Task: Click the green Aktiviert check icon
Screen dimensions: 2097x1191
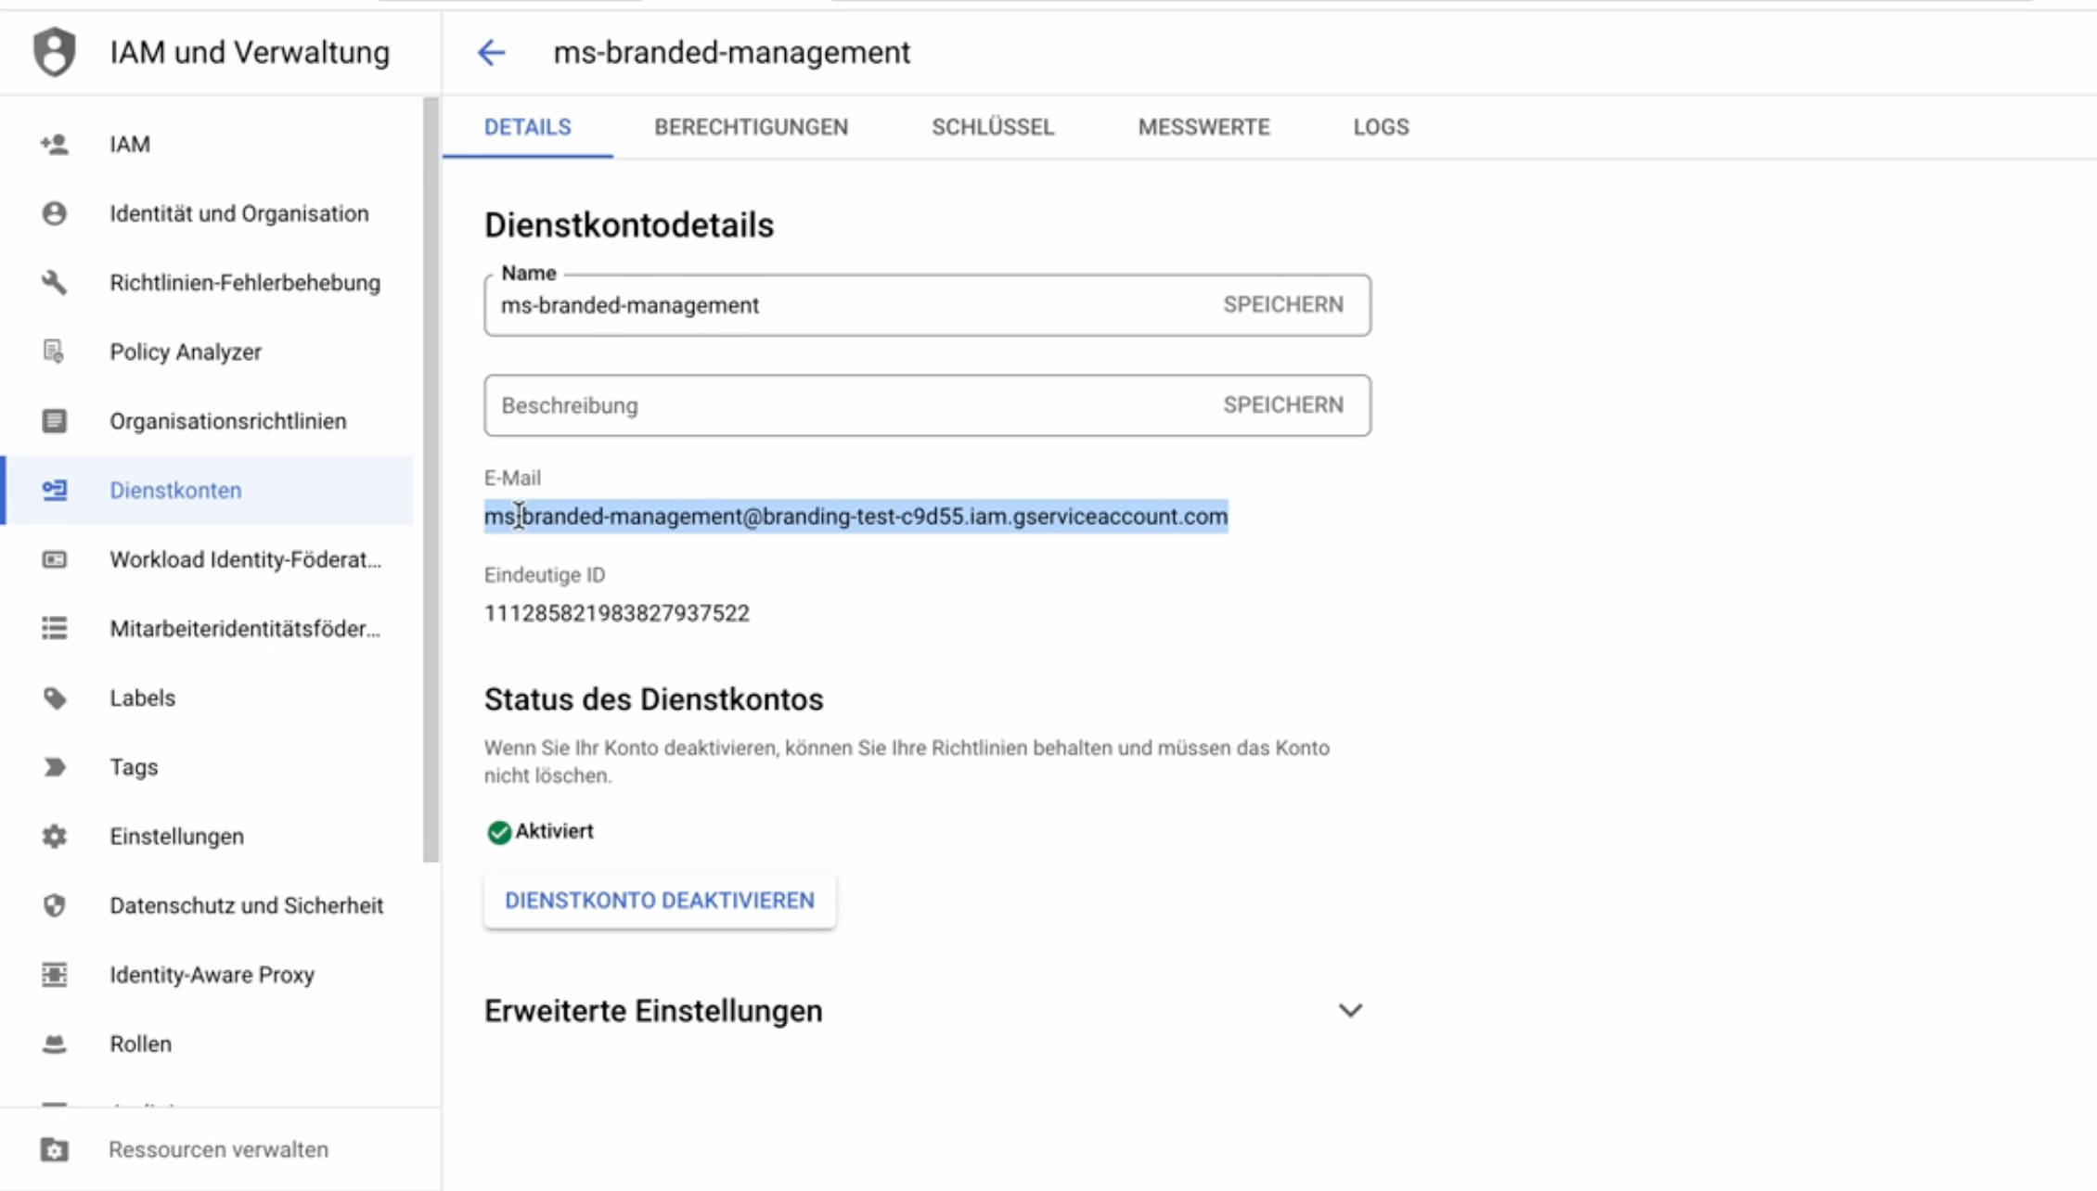Action: tap(499, 832)
